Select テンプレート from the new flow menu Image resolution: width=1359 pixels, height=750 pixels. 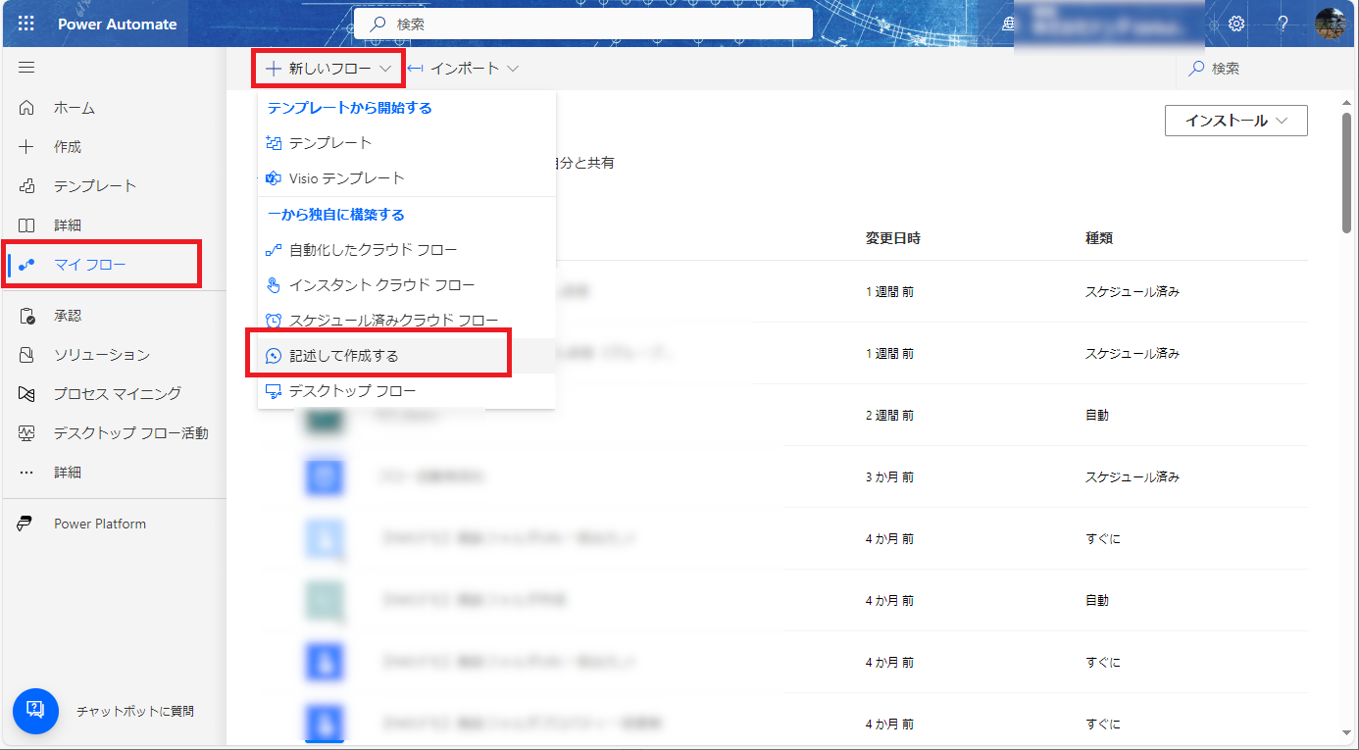pos(407,143)
